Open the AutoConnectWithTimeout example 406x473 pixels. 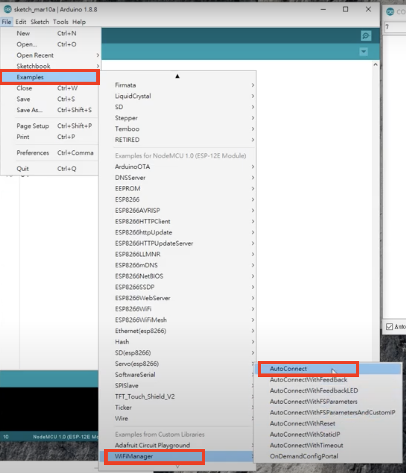(x=306, y=445)
